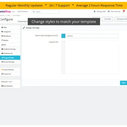Click the Save button
The image size is (127, 127).
click(x=124, y=83)
